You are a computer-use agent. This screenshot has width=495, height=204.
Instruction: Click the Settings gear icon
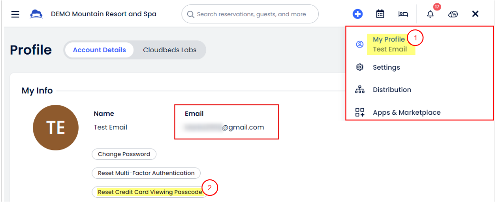[360, 67]
